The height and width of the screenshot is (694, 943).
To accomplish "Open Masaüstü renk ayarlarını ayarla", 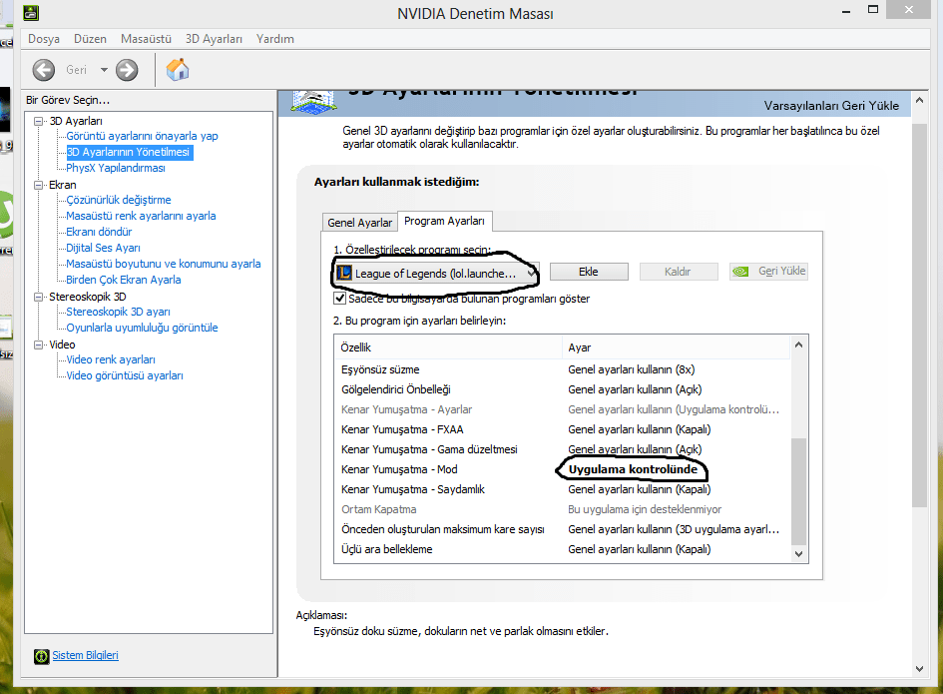I will click(141, 216).
